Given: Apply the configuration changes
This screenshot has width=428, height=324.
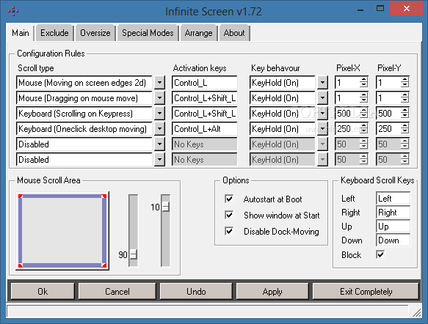Looking at the screenshot, I should point(272,291).
